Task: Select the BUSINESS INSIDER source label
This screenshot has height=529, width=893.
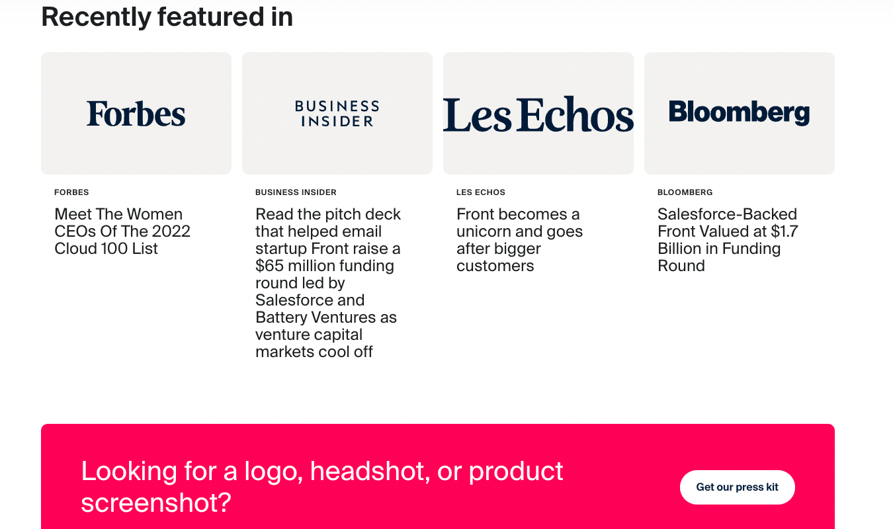Action: [x=296, y=192]
